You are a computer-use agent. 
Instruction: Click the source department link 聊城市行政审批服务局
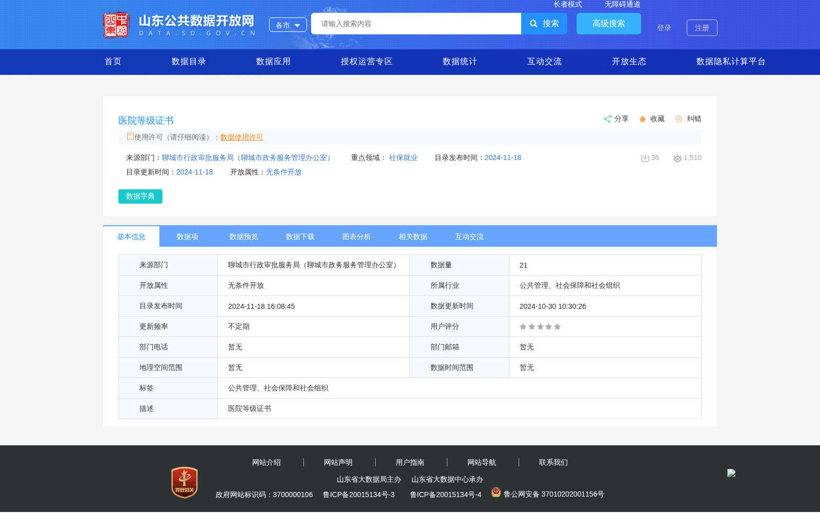248,157
